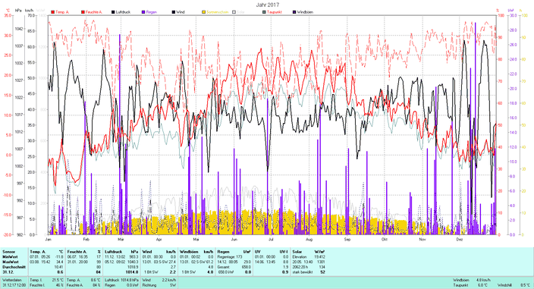Viewport: 534px width, 289px height.
Task: Click the Feb month label on the x-axis
Action: tap(86, 240)
